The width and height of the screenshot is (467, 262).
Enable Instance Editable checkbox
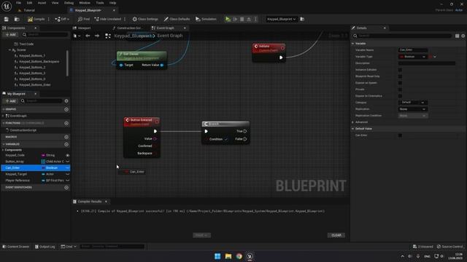[400, 70]
